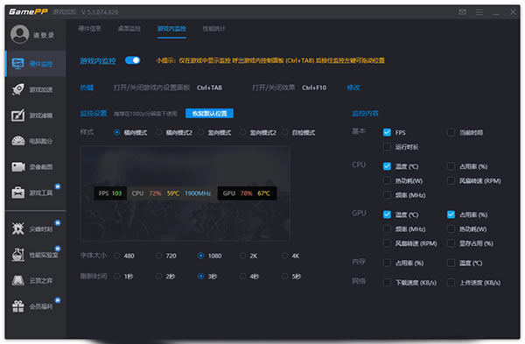This screenshot has height=344, width=525.
Task: Select the 1-second refresh time option
Action: 117,277
